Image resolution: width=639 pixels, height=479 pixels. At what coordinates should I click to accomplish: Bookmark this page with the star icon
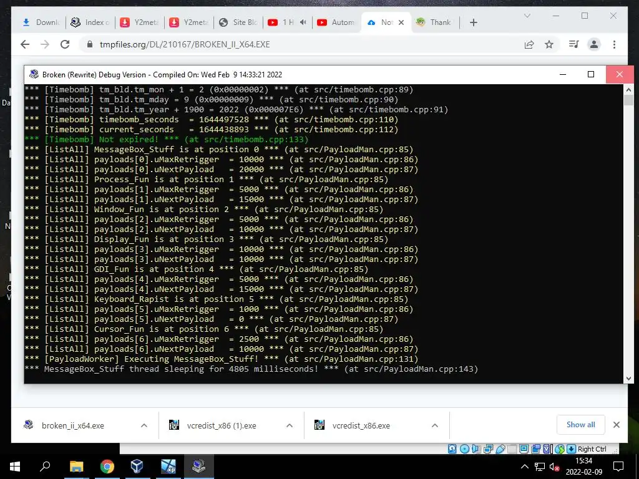click(549, 44)
